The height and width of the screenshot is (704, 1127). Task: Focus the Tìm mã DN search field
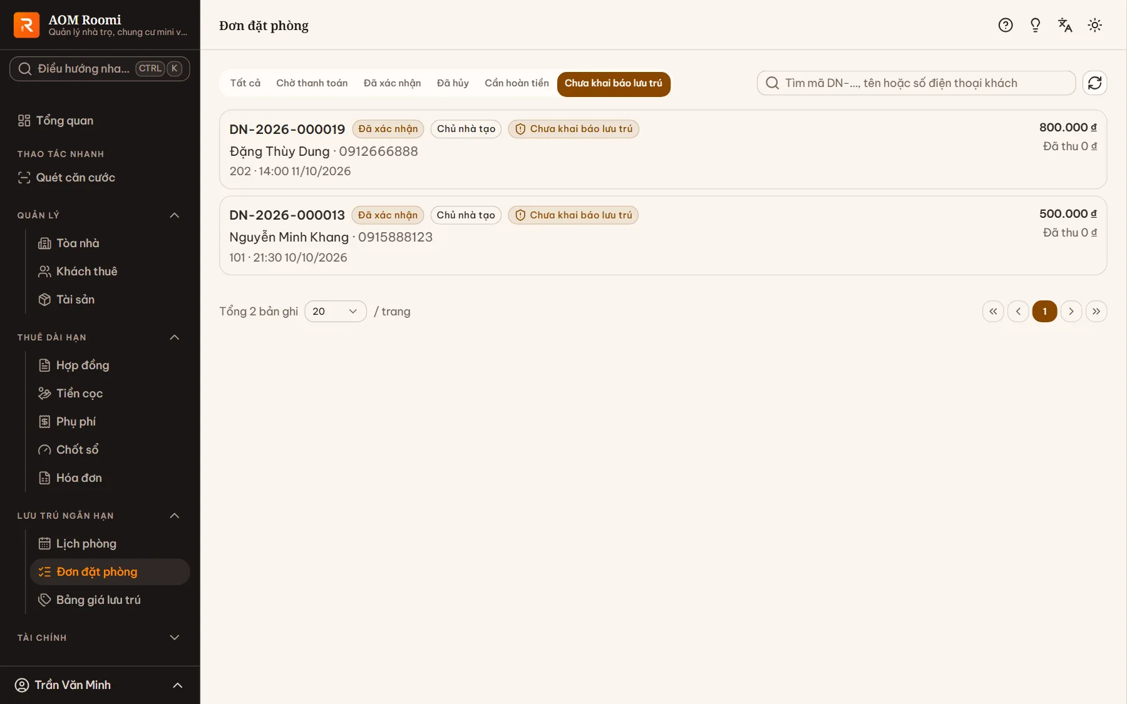click(x=916, y=83)
